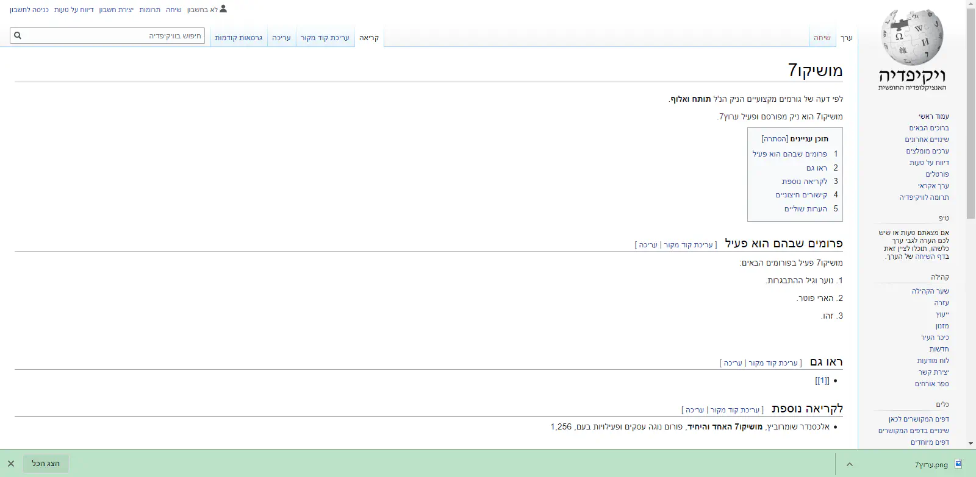Click the Wikipedia globe logo
Screen dimensions: 976x477
pyautogui.click(x=912, y=38)
